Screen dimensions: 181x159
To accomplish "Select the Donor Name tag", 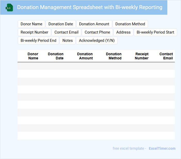I will [31, 24].
